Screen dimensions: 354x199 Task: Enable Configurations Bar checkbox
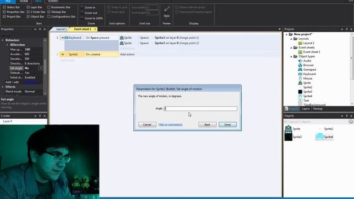(x=49, y=17)
